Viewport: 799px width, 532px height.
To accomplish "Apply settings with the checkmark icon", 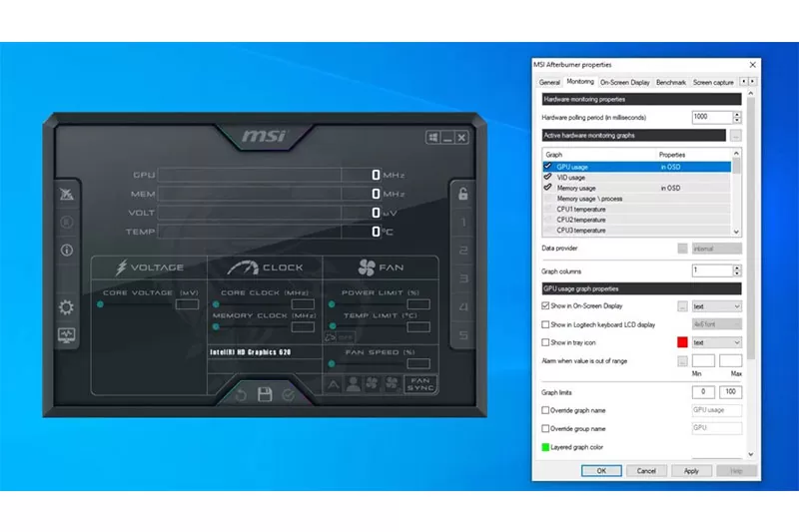I will 289,394.
